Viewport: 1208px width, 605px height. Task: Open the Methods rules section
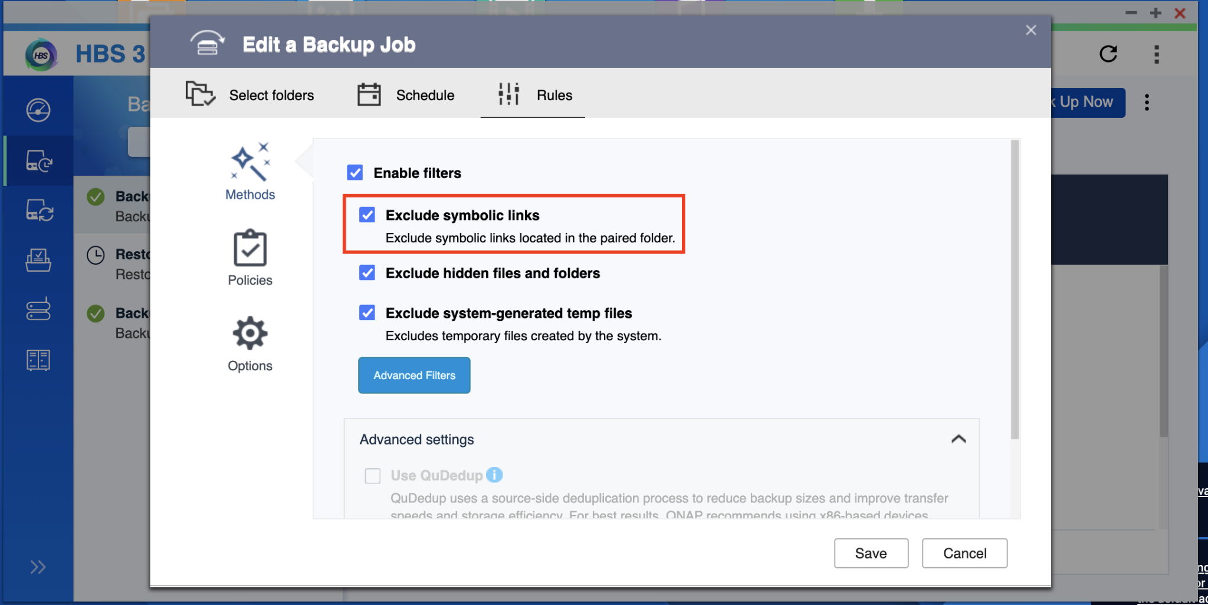250,172
